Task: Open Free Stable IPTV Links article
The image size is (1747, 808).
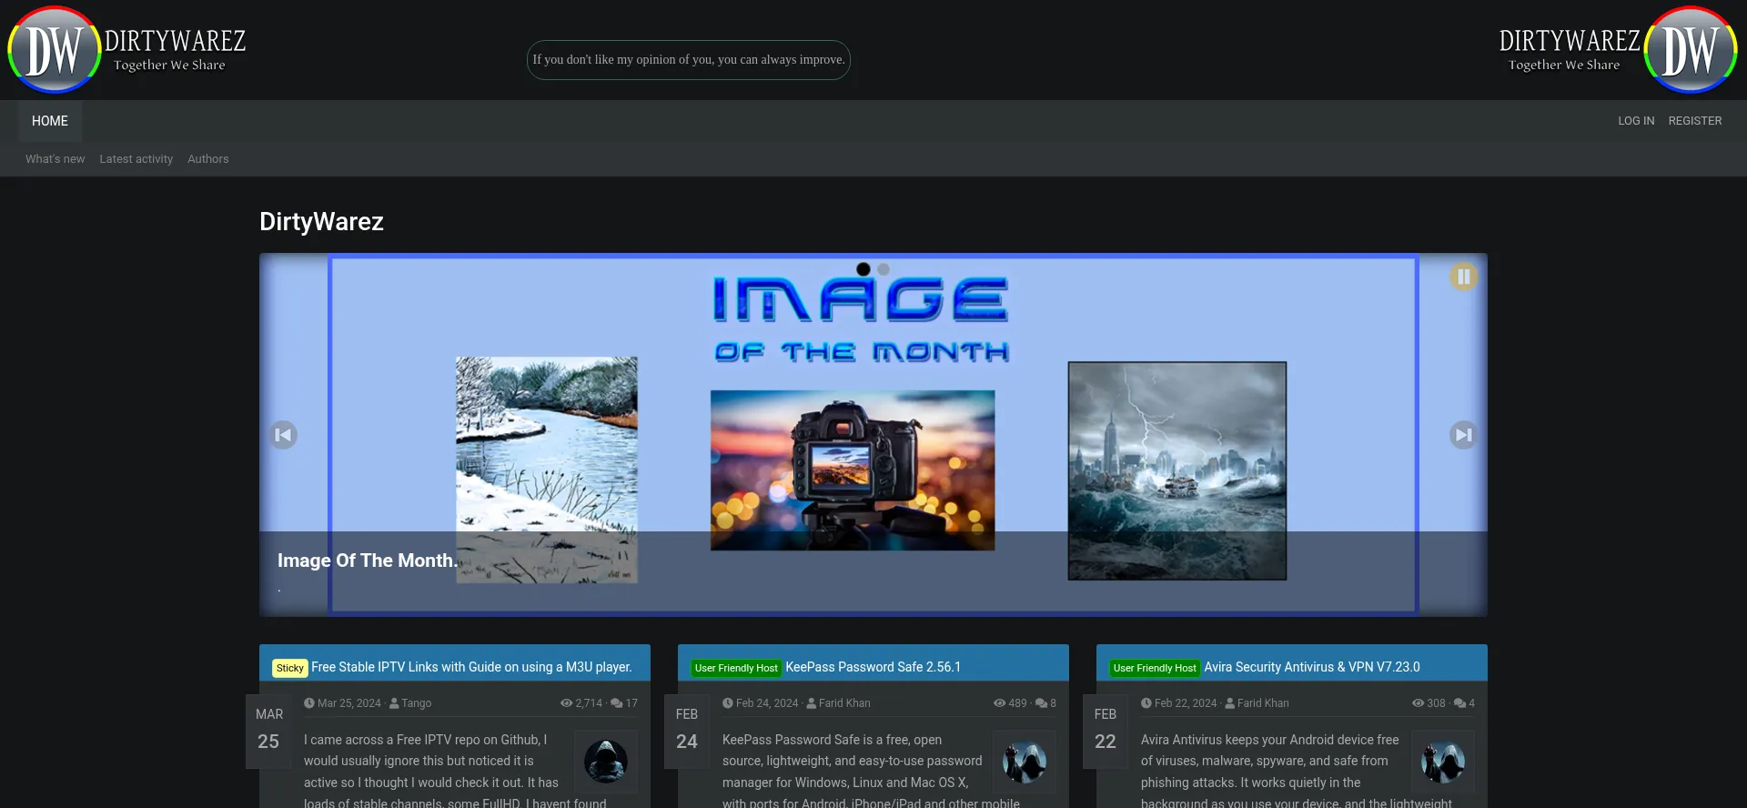Action: tap(471, 667)
